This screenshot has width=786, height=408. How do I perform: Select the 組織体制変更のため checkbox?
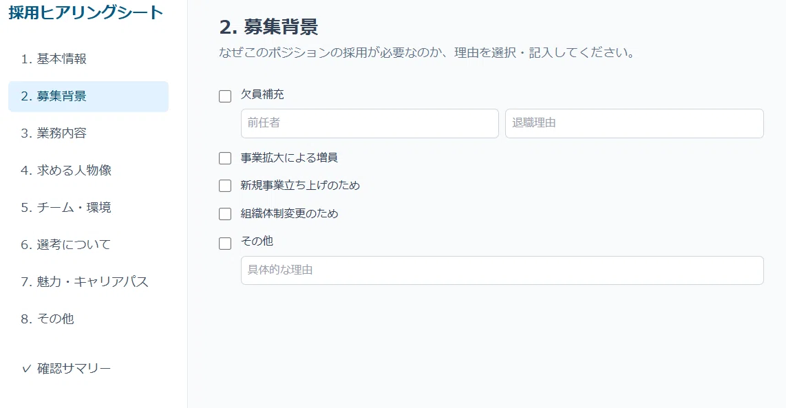click(x=225, y=214)
